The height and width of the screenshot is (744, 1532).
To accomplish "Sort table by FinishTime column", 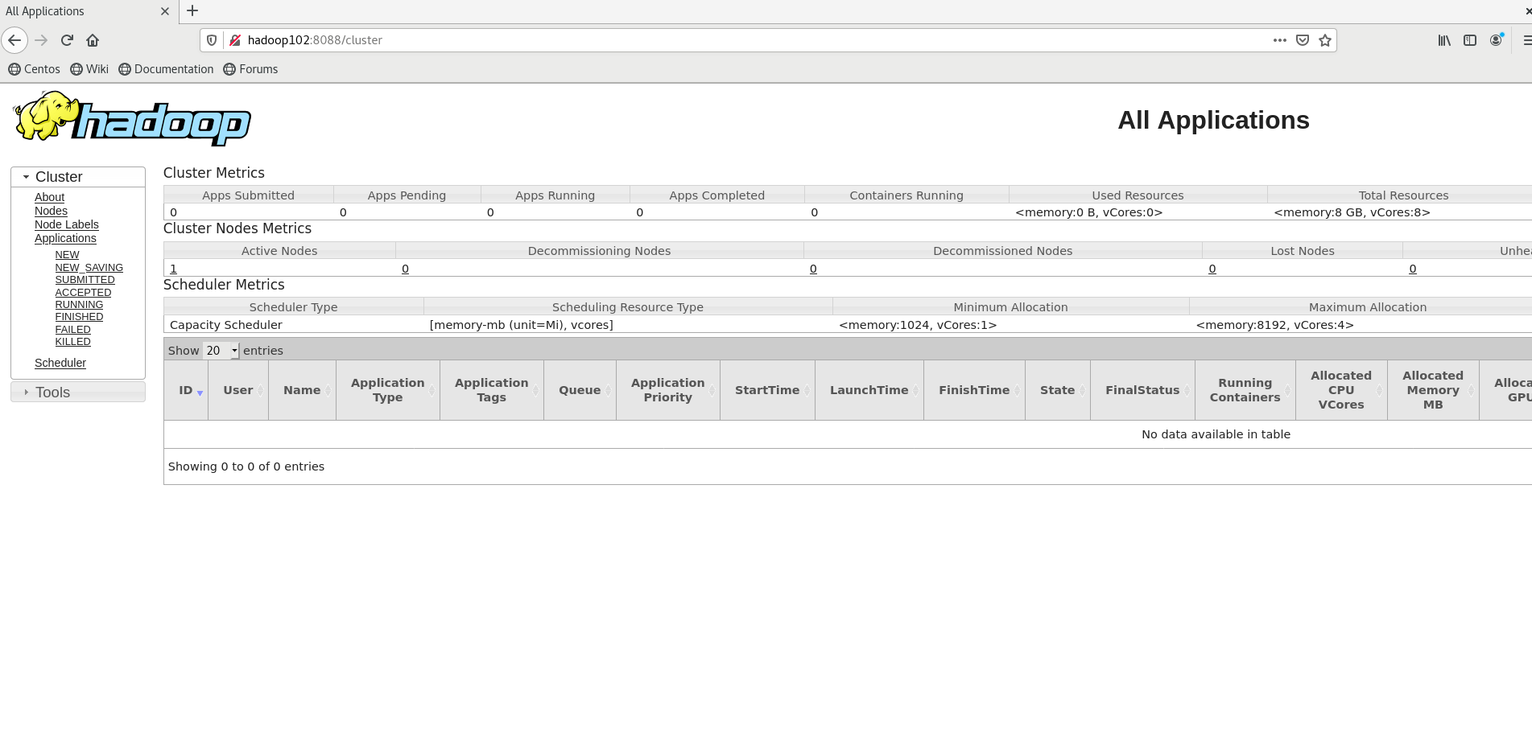I will pyautogui.click(x=974, y=390).
